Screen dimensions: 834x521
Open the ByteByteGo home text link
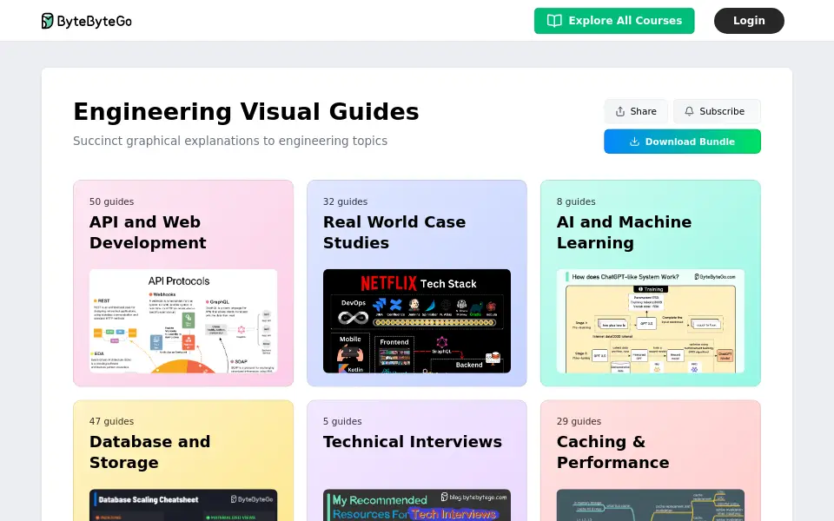click(94, 21)
